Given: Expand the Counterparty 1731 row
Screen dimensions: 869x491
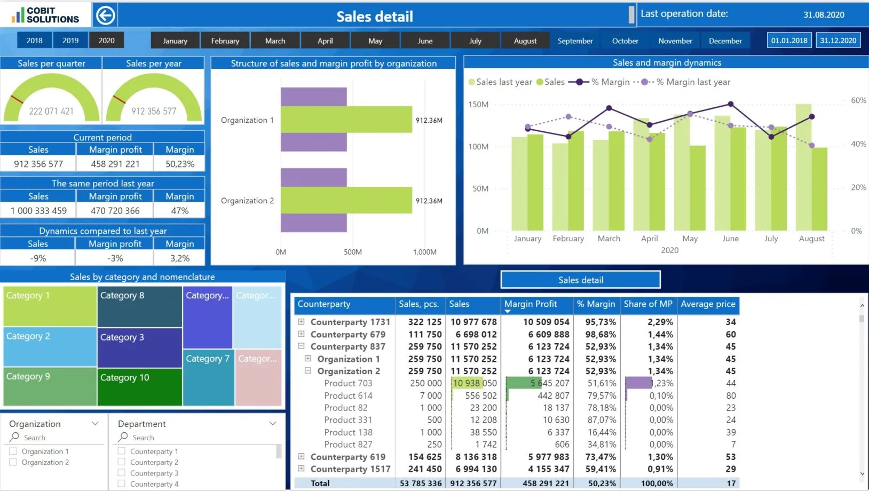Looking at the screenshot, I should point(301,322).
